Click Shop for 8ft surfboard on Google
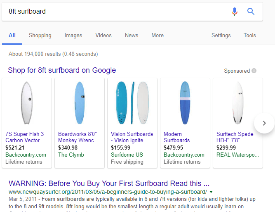Viewport: 275px width, 212px height. 62,70
